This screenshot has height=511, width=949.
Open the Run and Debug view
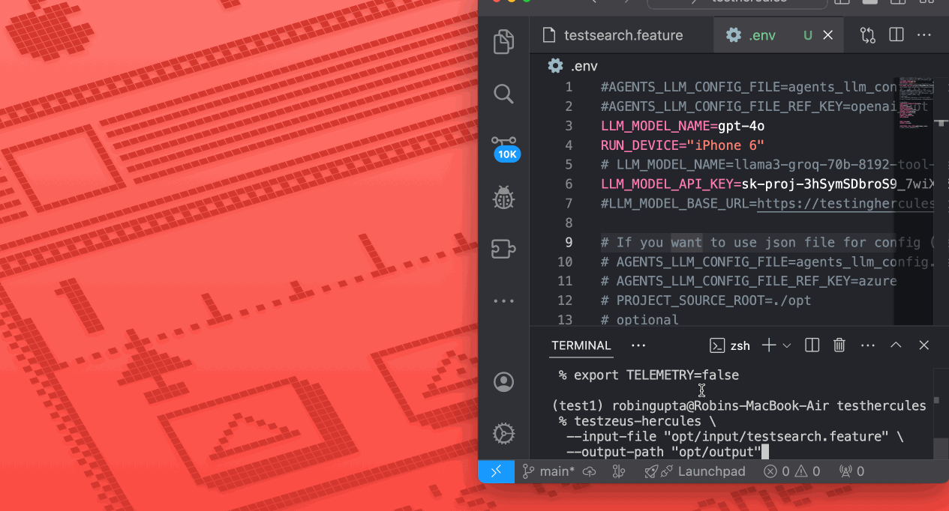[x=503, y=197]
